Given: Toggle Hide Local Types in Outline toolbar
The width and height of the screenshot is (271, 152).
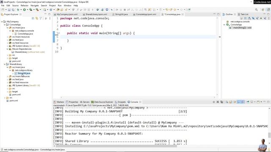Looking at the screenshot, I should click(265, 18).
